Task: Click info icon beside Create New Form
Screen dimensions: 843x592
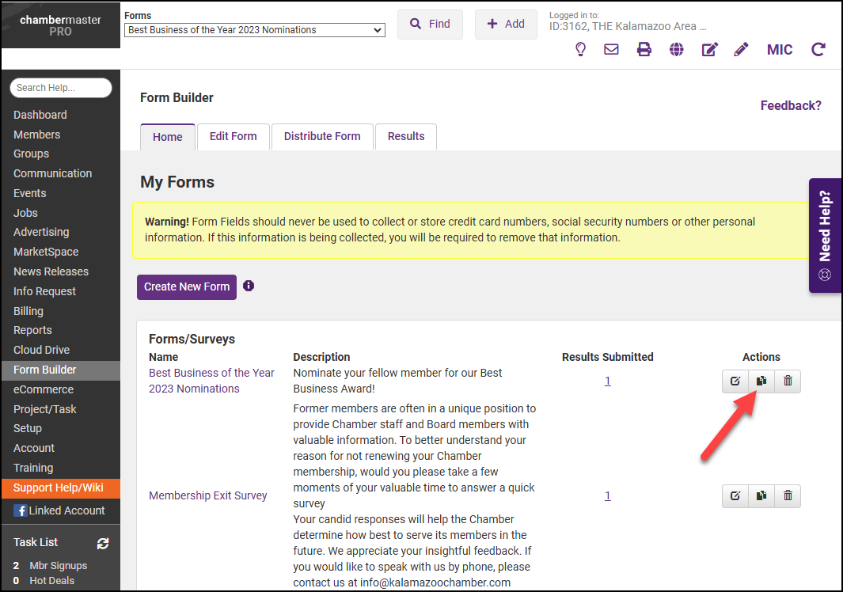Action: click(x=249, y=286)
